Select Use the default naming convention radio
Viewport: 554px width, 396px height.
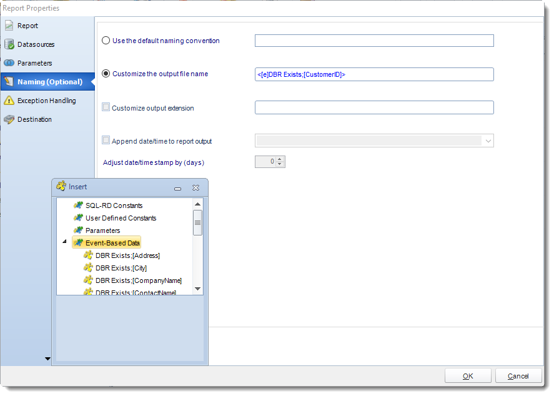click(x=106, y=40)
